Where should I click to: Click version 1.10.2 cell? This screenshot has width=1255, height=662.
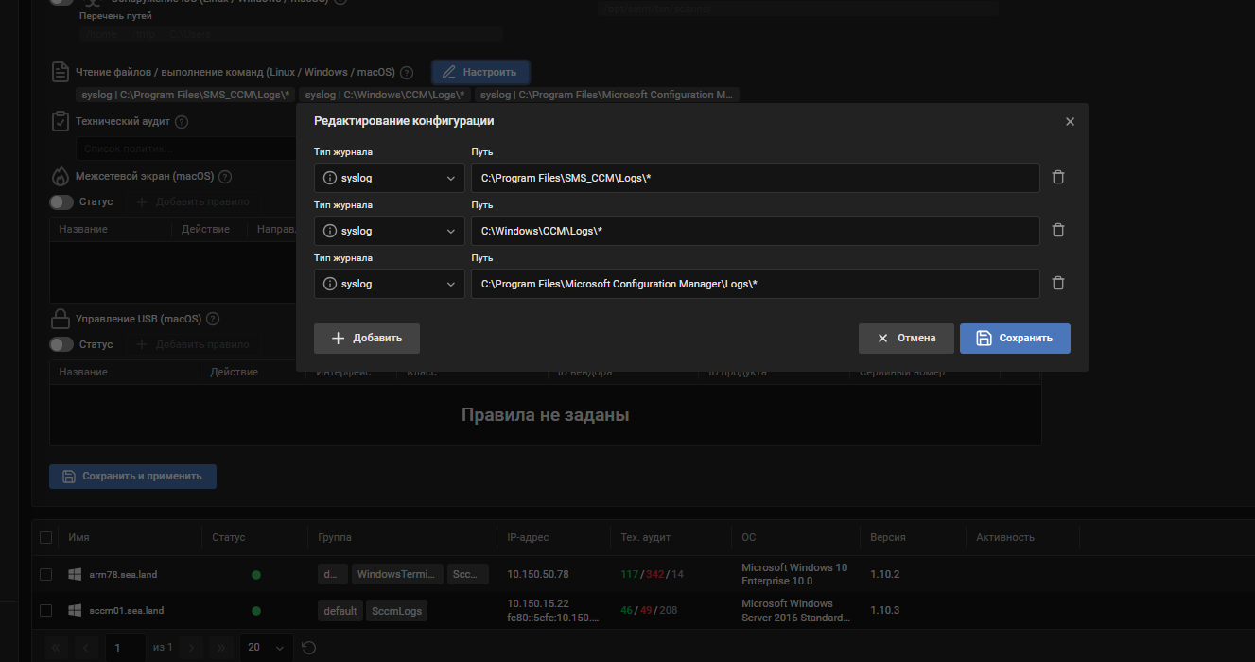point(884,575)
